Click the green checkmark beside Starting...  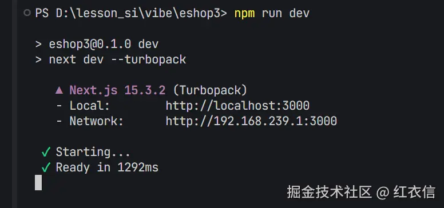(46, 152)
